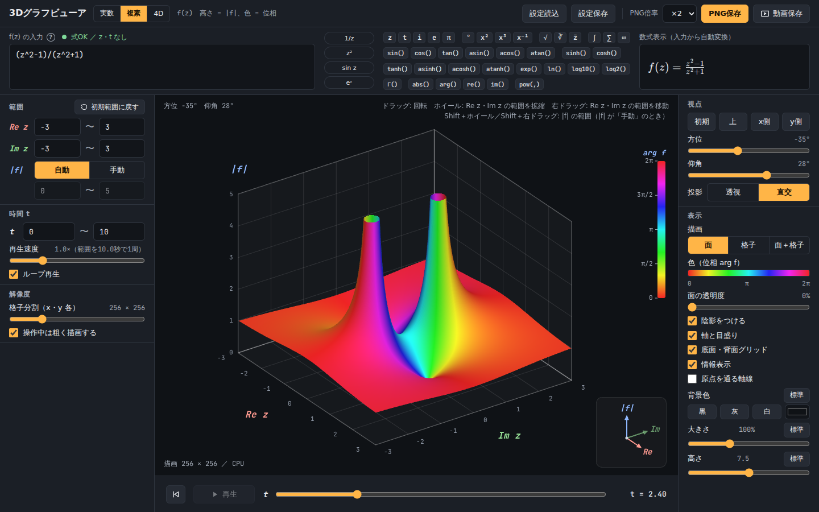Switch to the 4D mode tab
This screenshot has height=512, width=819.
[159, 13]
